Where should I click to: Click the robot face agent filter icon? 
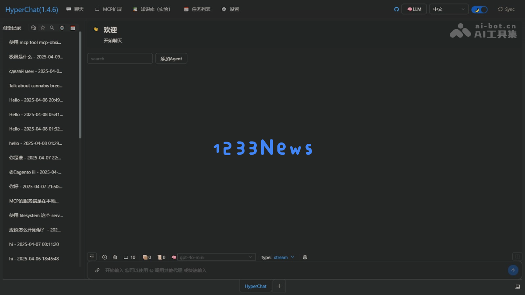click(x=62, y=28)
